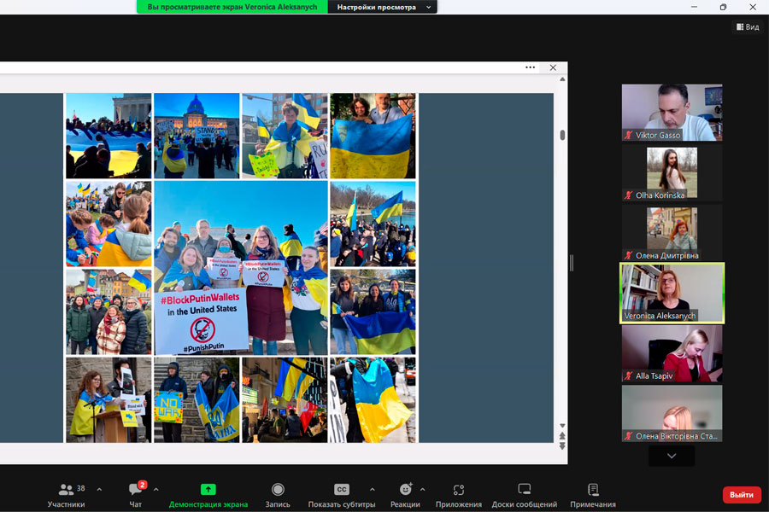Viewport: 769px width, 512px height.
Task: Select Veronica Aleksanych's highlighted video tile
Action: click(672, 293)
